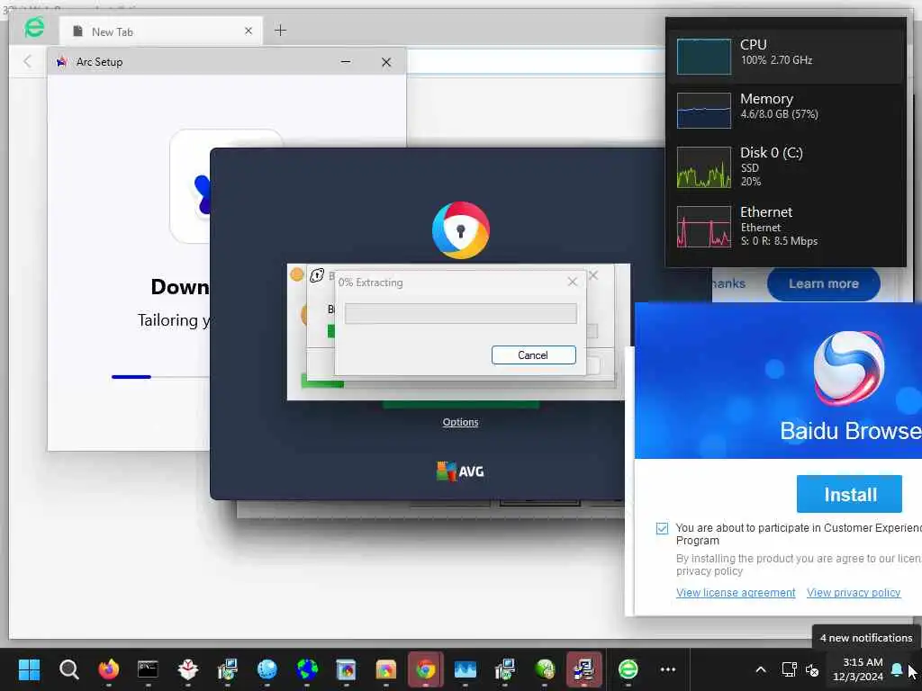Click the highlighted setup icon beside 360 icon
The height and width of the screenshot is (691, 922).
click(x=583, y=669)
